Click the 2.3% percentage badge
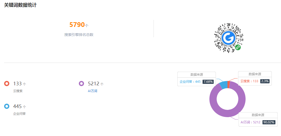This screenshot has width=281, height=136. pos(265,81)
